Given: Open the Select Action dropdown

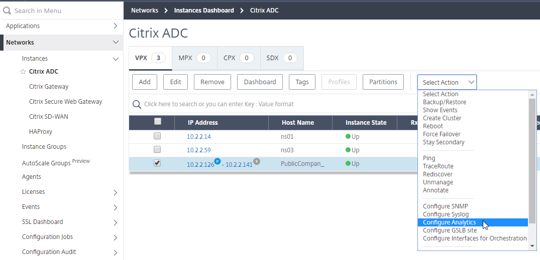Looking at the screenshot, I should (447, 83).
